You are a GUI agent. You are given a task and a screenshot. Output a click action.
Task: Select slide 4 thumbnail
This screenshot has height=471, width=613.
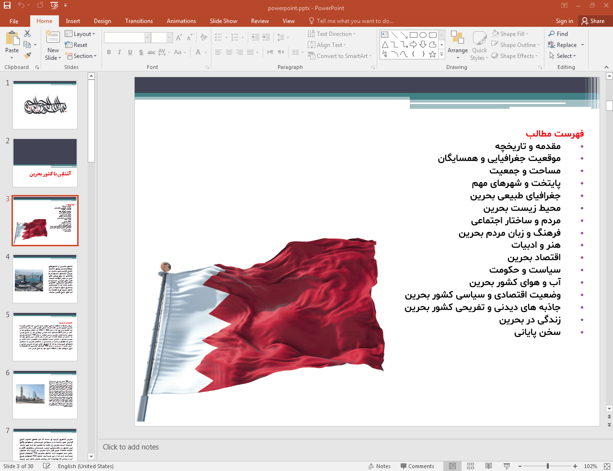click(x=45, y=278)
